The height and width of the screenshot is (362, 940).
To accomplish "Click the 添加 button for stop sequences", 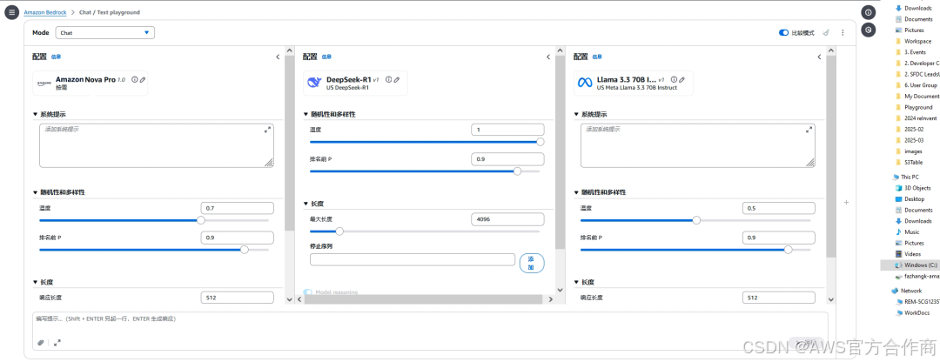I will tap(532, 263).
